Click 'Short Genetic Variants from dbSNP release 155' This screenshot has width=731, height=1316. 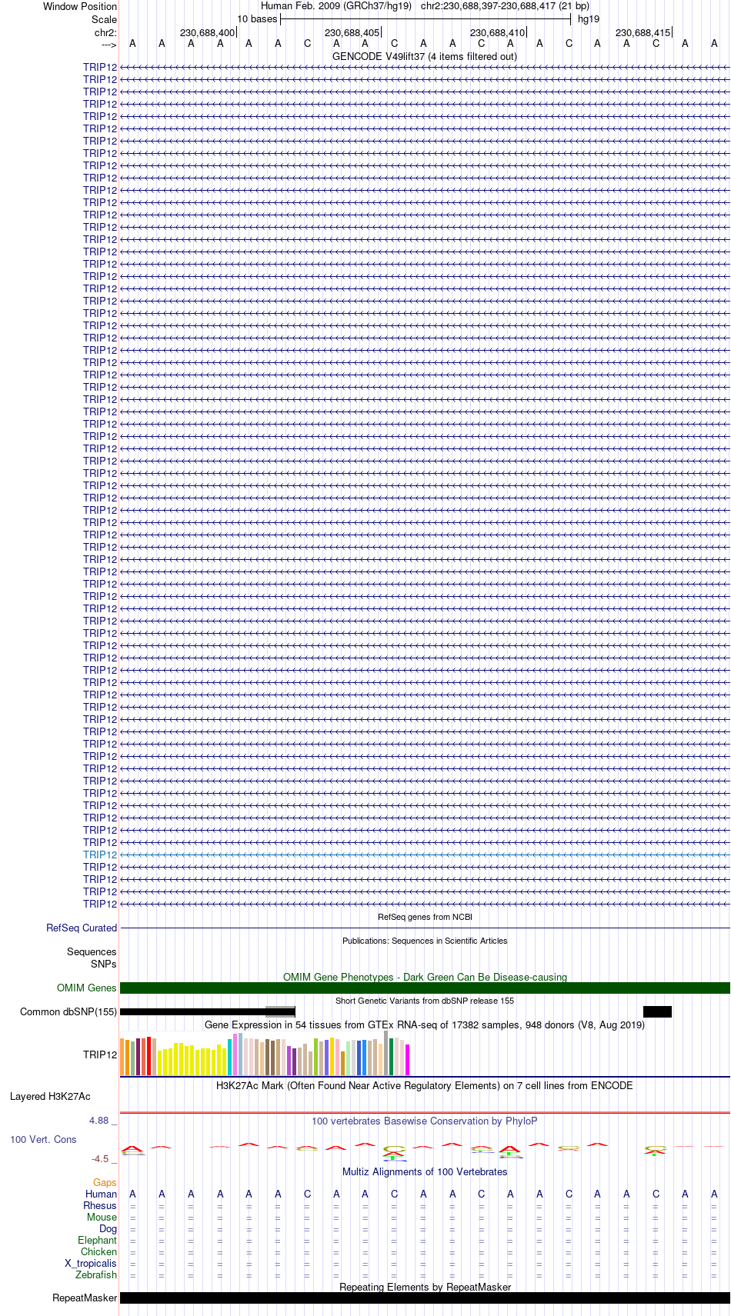click(x=425, y=1001)
